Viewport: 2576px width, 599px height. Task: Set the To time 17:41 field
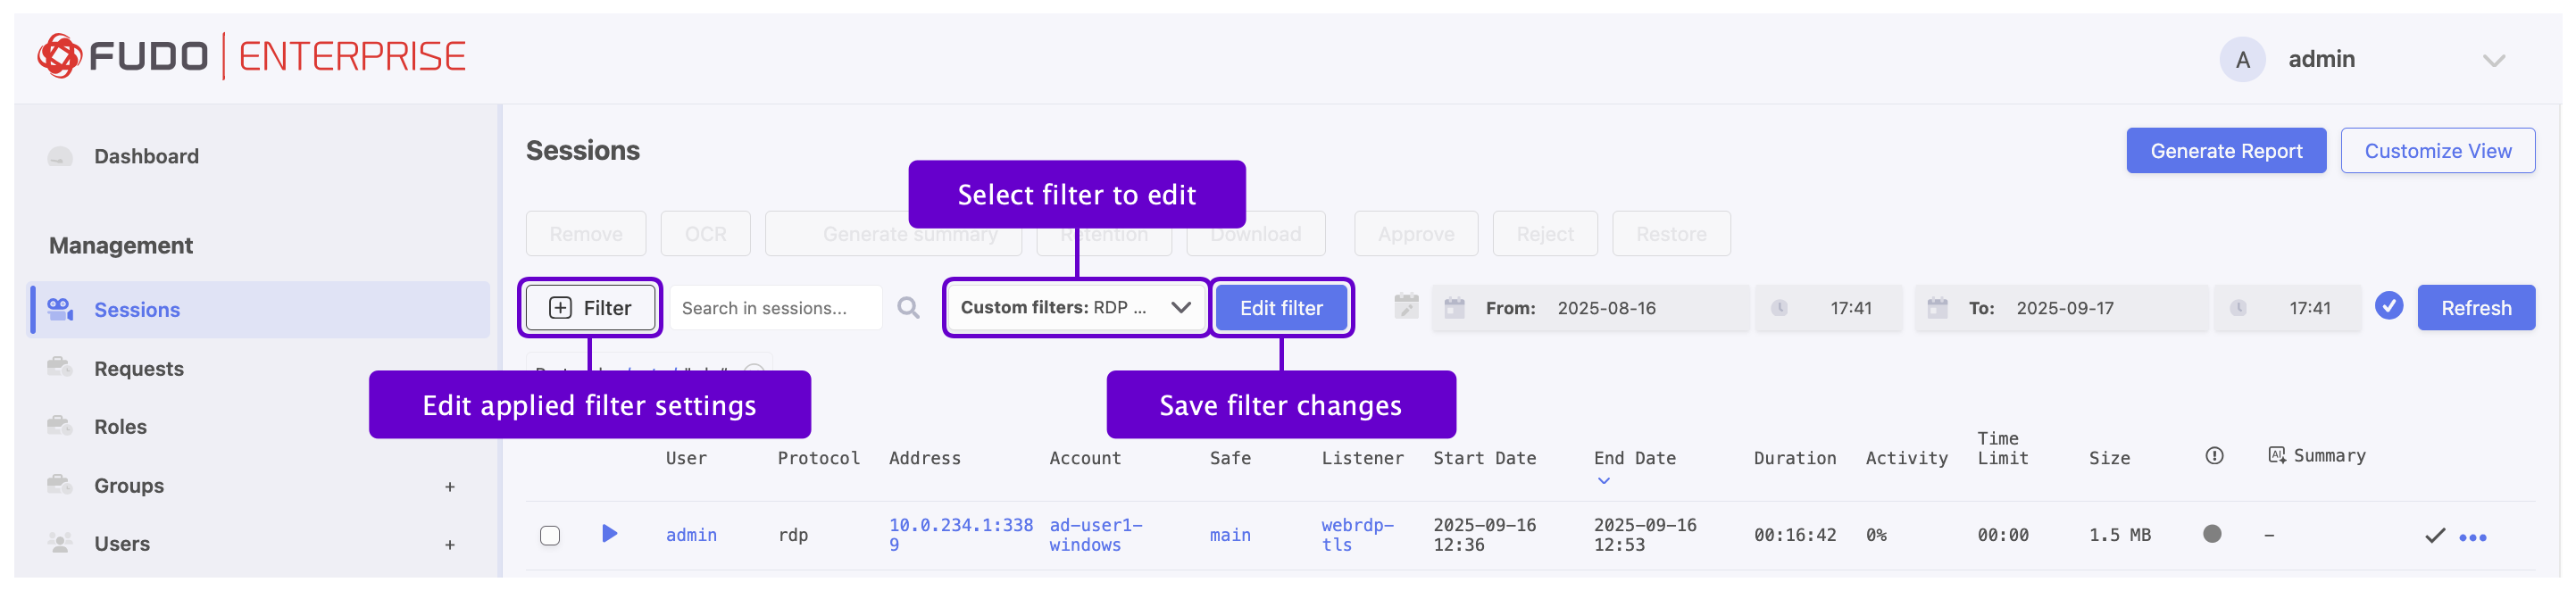2287,308
